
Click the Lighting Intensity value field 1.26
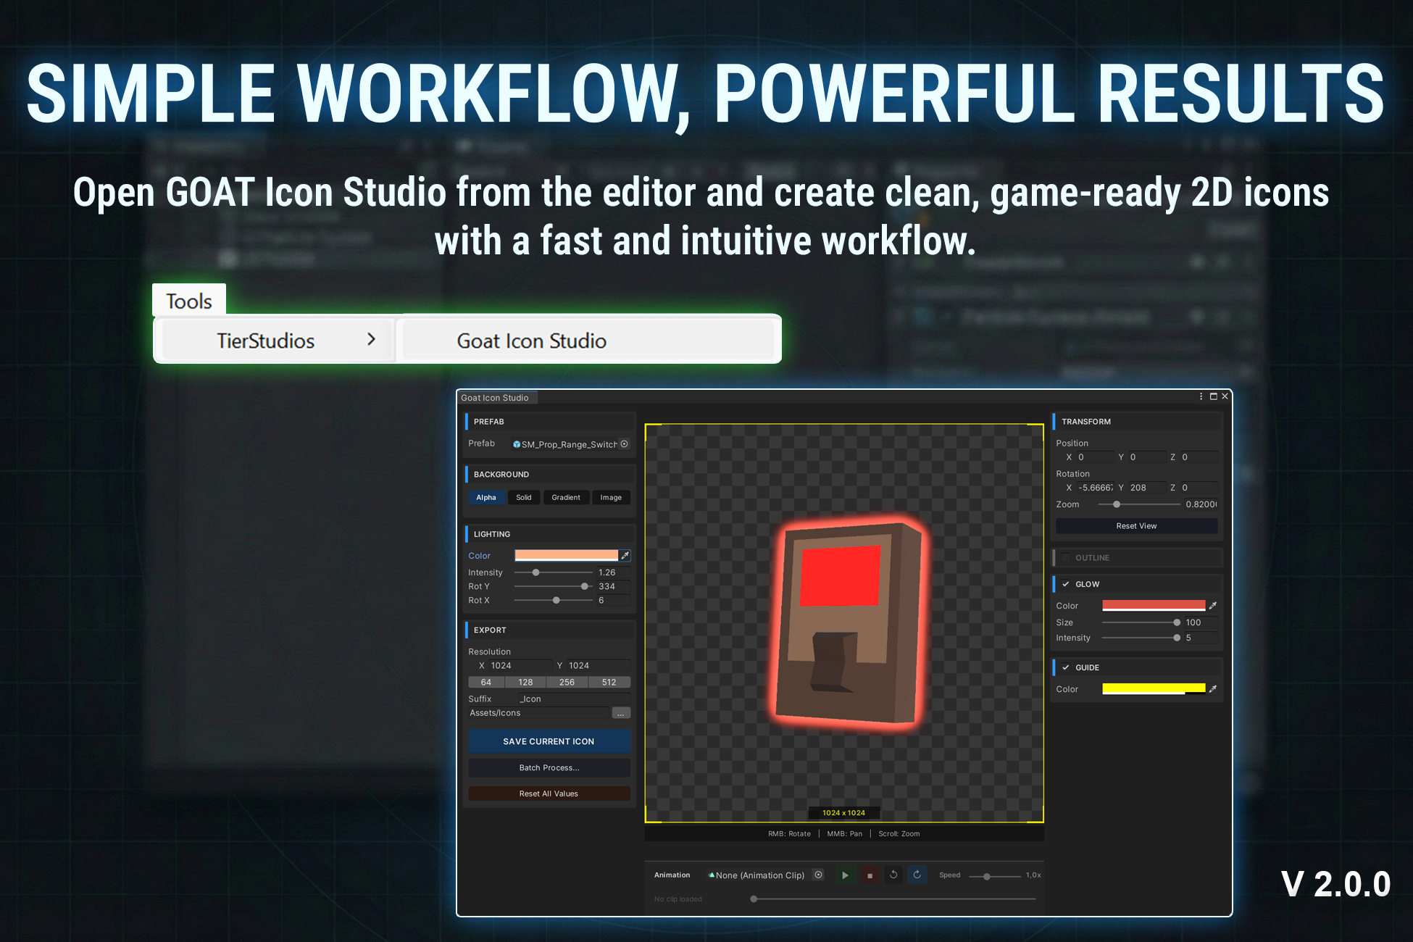coord(613,572)
